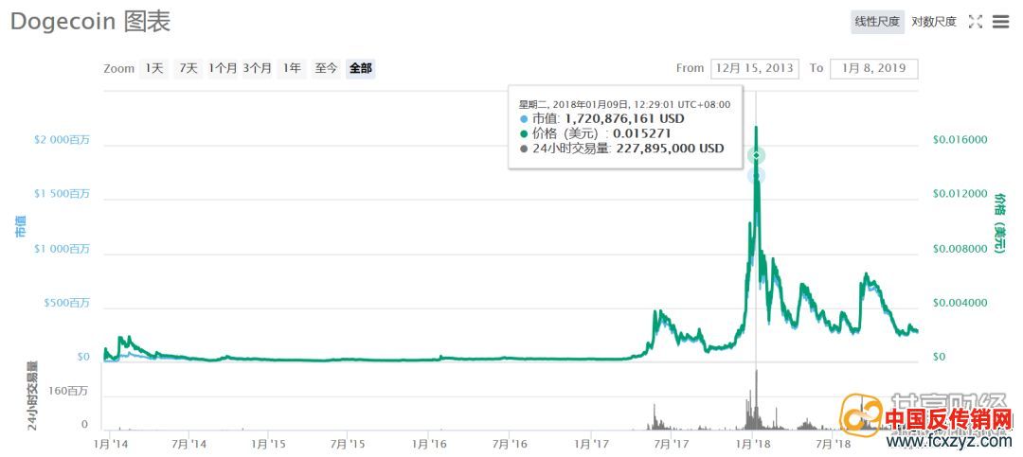
Task: Click tooltip 市值 1,720,876,161 USD line
Action: pos(602,118)
